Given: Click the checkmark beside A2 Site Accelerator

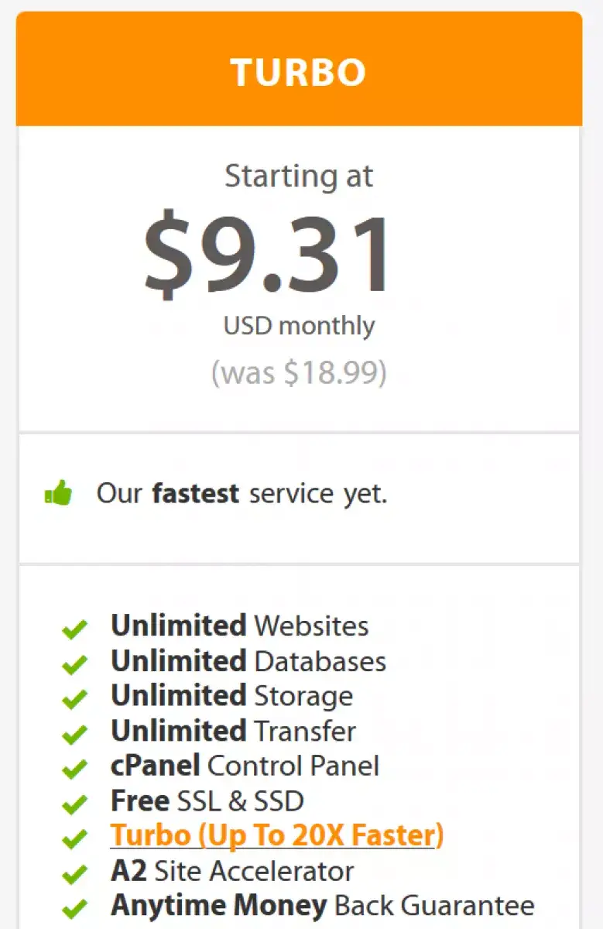Looking at the screenshot, I should (74, 874).
